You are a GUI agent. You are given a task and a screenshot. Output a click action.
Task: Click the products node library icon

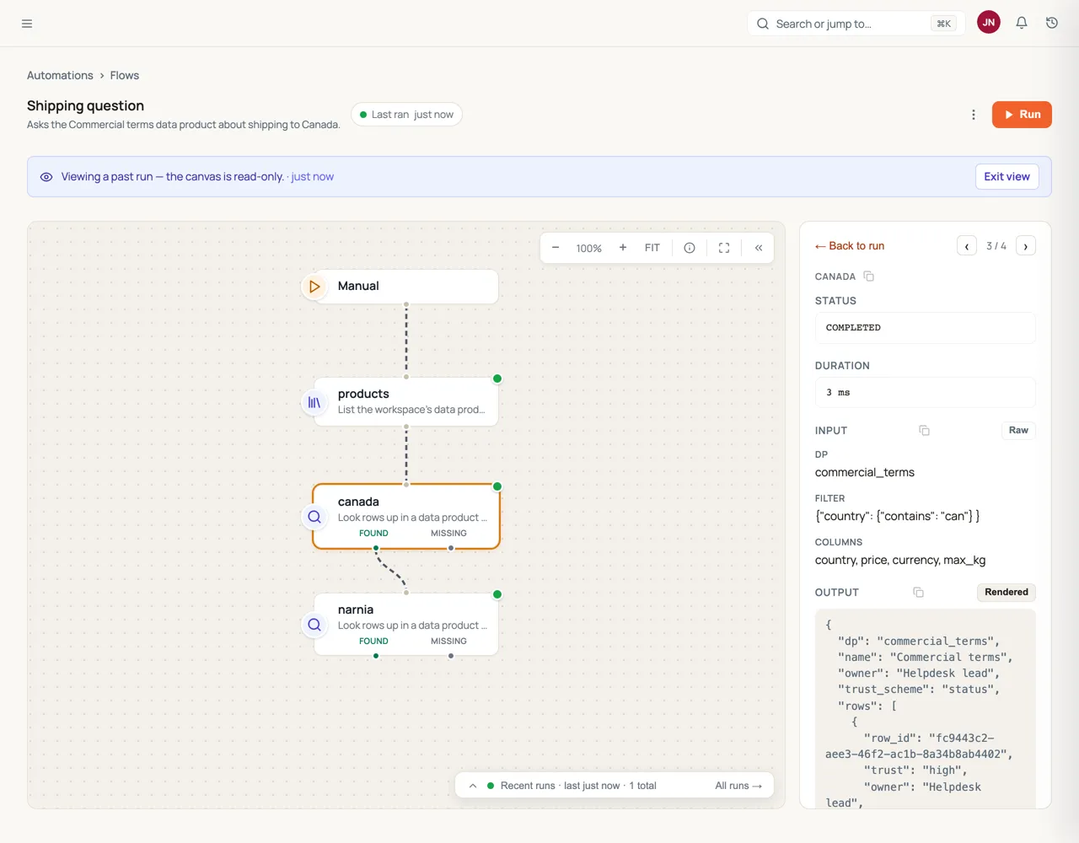314,403
